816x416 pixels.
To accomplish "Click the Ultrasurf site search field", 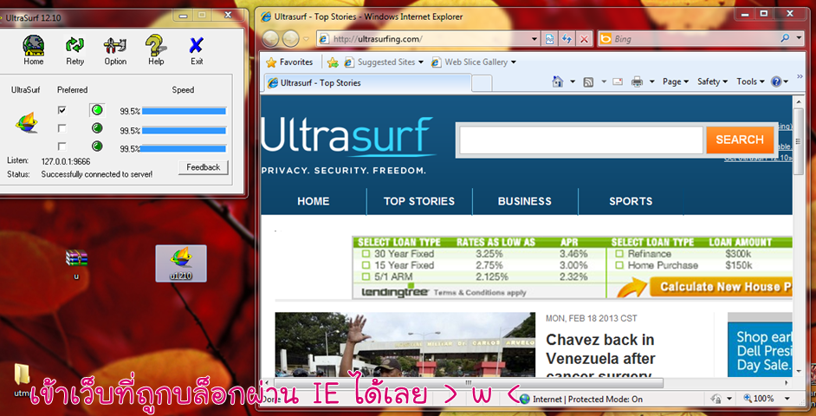I will click(580, 140).
